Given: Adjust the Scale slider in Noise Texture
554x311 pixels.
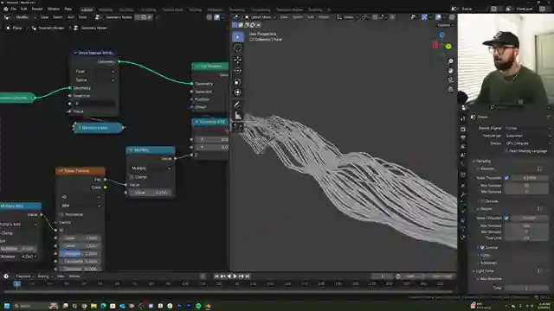Looking at the screenshot, I should (x=81, y=238).
